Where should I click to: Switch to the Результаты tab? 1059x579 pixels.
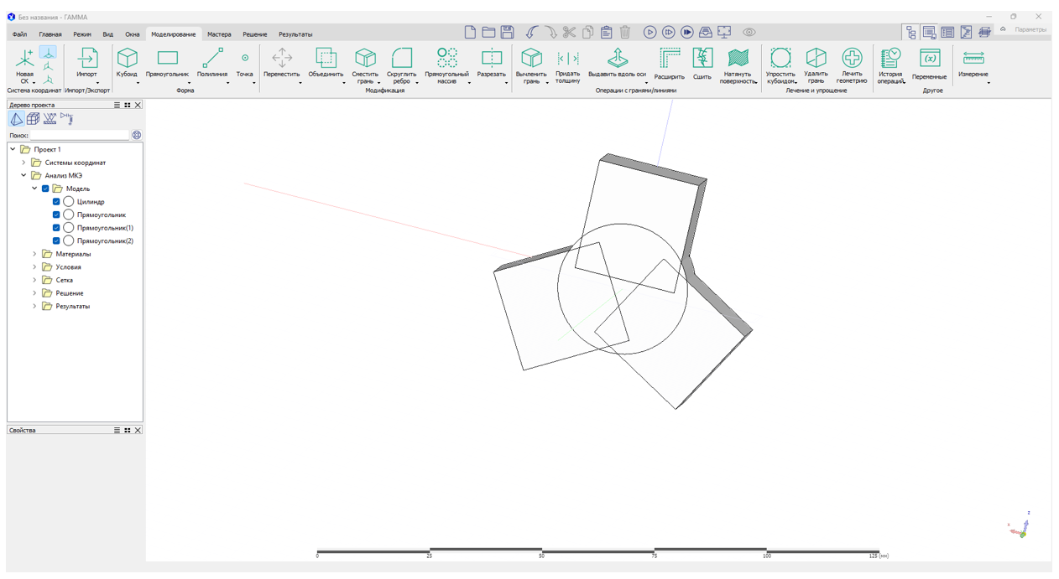pos(295,34)
